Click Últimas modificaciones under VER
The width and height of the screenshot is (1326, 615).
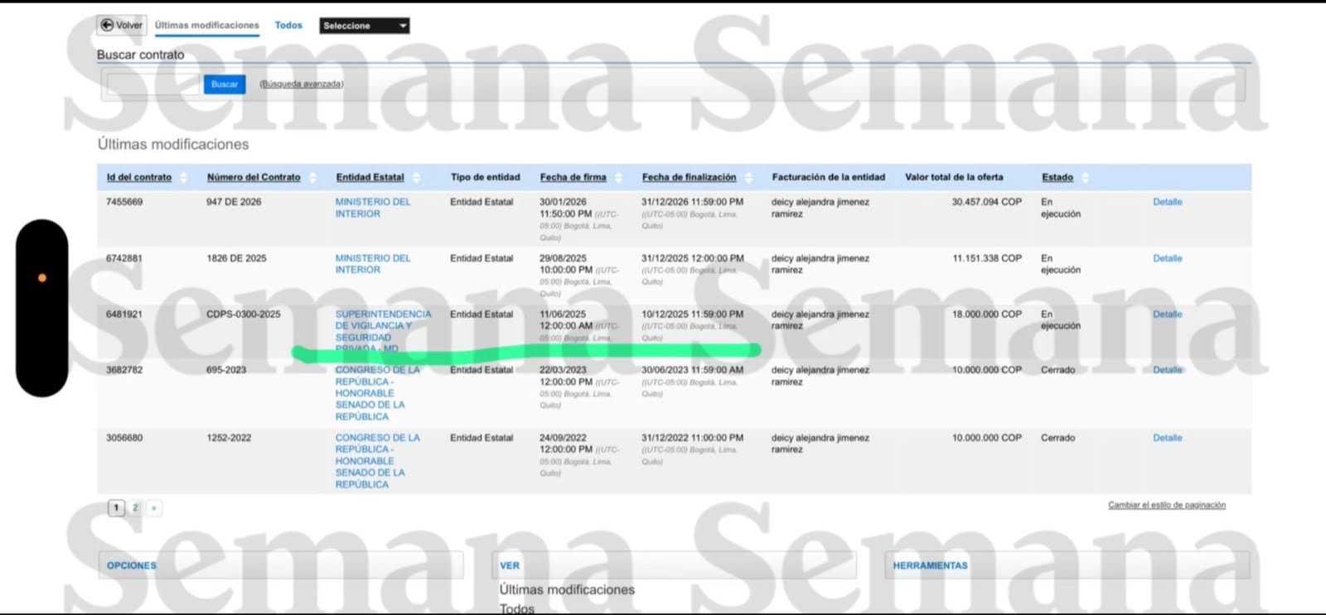pyautogui.click(x=567, y=590)
